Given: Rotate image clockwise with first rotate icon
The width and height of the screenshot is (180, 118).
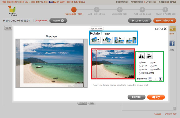Looking at the screenshot, I should pyautogui.click(x=95, y=40).
